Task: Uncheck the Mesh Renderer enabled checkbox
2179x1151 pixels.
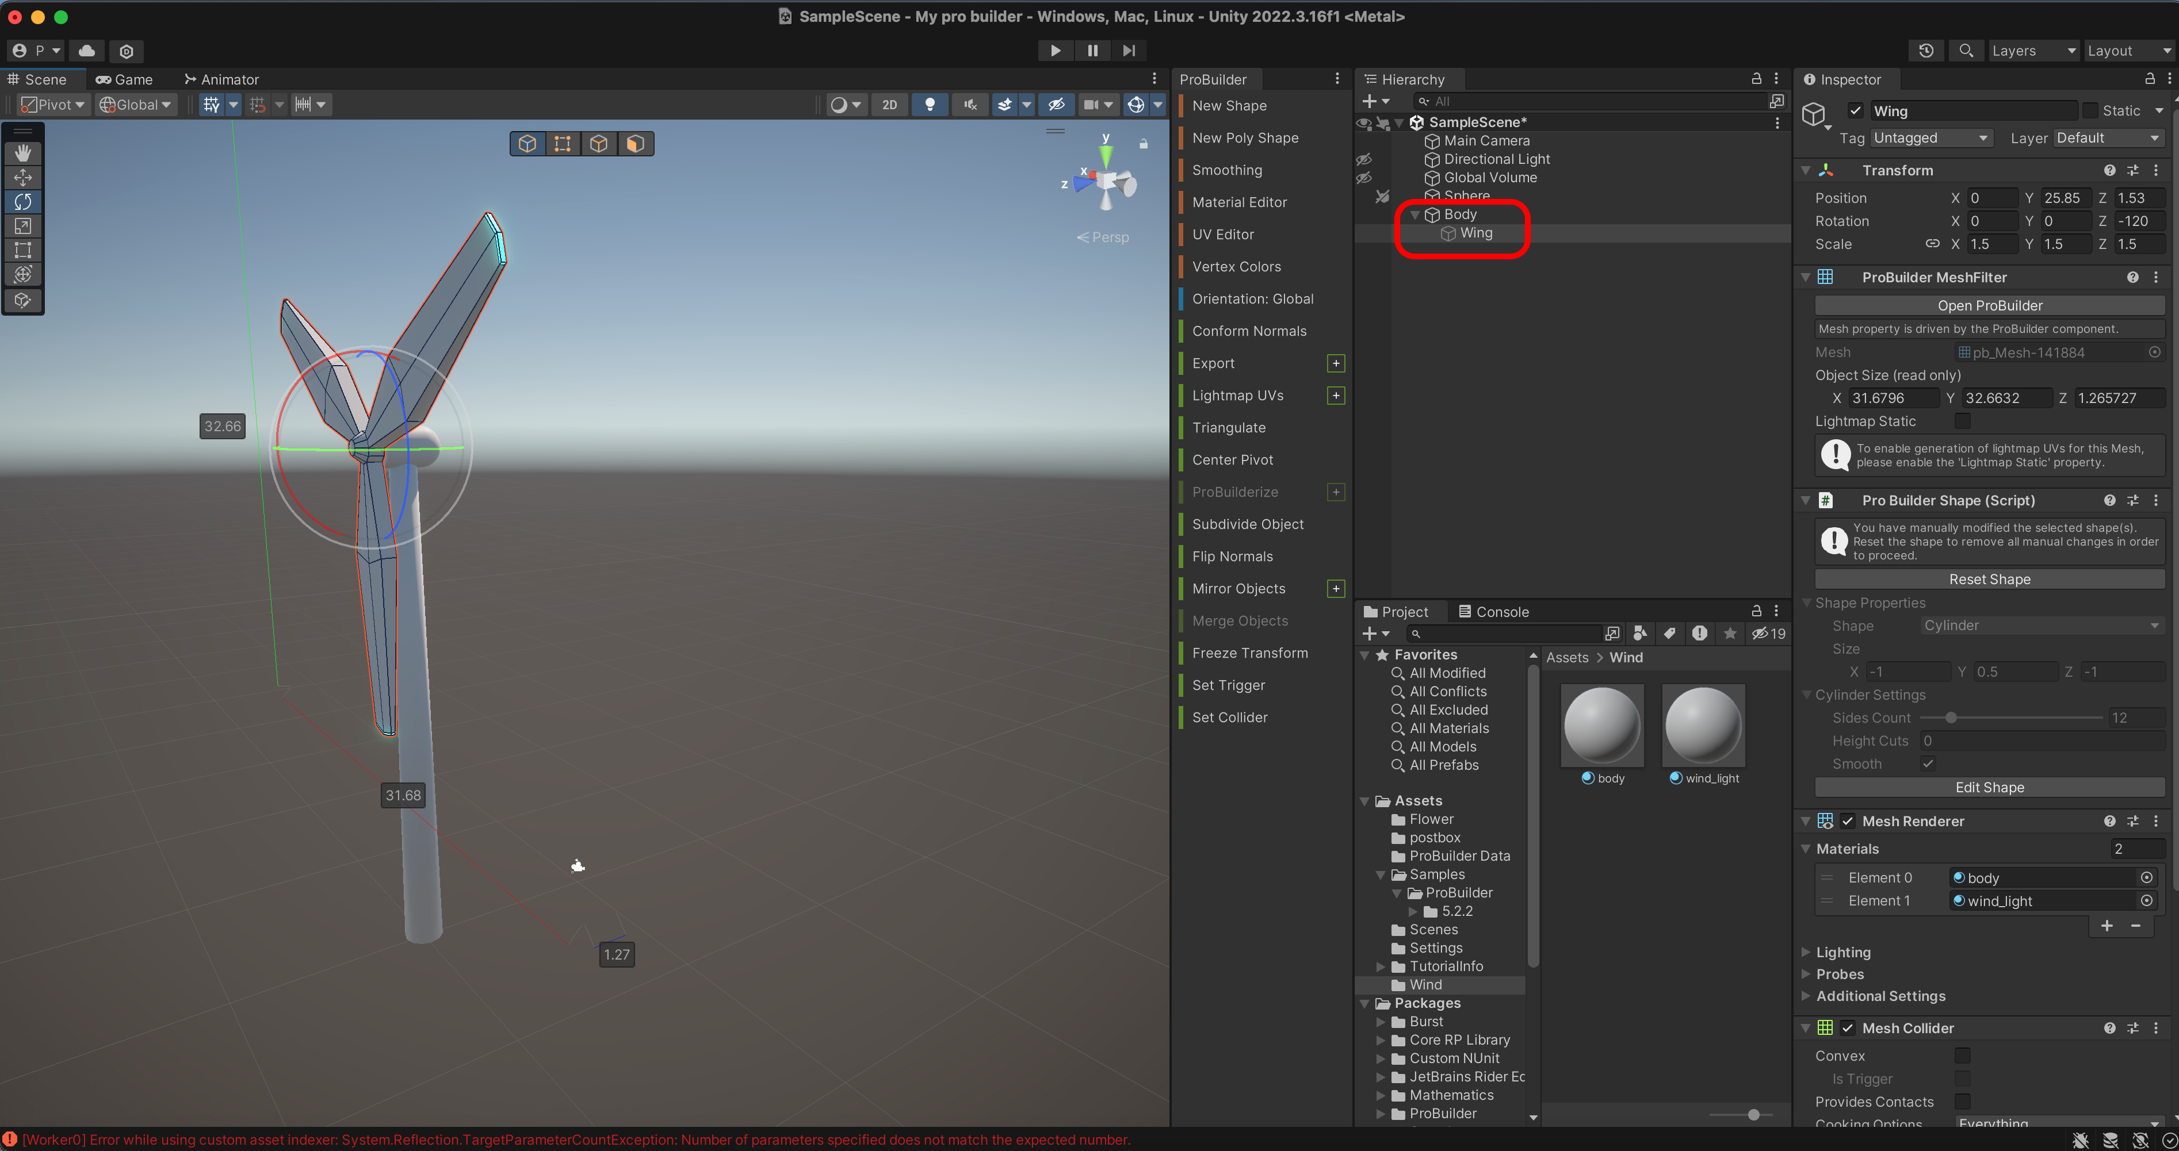Action: (x=1848, y=821)
